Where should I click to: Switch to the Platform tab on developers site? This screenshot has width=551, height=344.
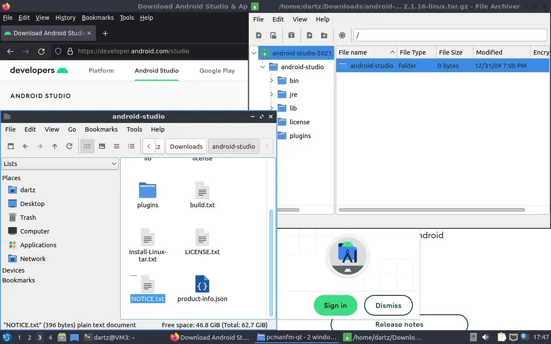(x=101, y=71)
